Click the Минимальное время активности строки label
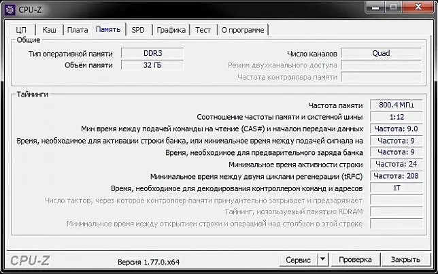This screenshot has height=274, width=438. tap(296, 165)
